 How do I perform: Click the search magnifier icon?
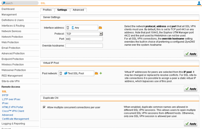(x=3, y=3)
